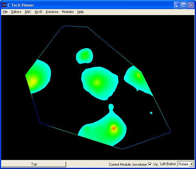Click the small round plume at top center
This screenshot has width=196, height=169.
(84, 56)
